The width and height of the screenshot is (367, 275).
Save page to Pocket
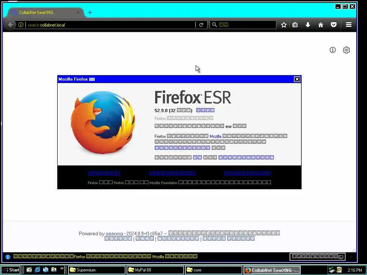pos(334,25)
